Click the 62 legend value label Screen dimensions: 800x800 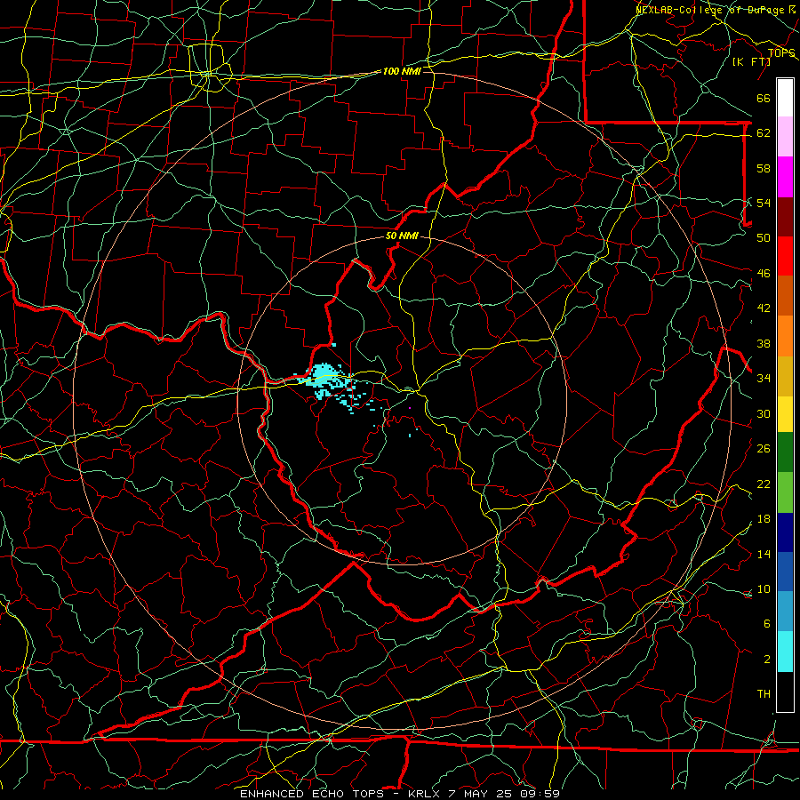click(764, 132)
